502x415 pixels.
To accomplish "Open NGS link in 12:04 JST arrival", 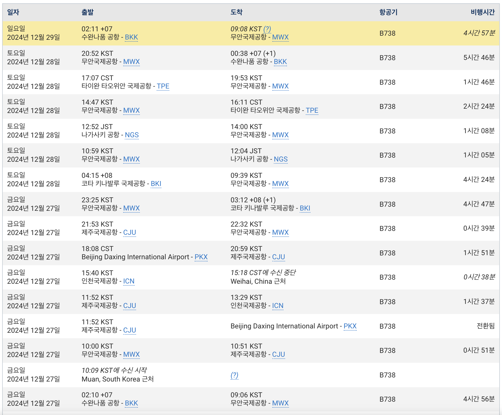I will click(x=281, y=159).
